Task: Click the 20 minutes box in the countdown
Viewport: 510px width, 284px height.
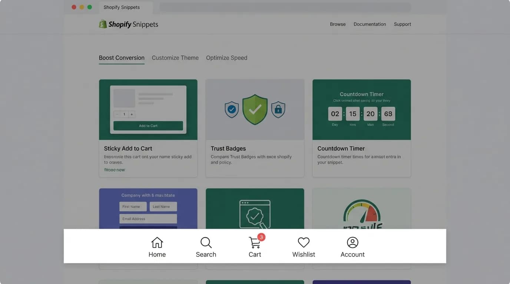Action: [x=371, y=114]
